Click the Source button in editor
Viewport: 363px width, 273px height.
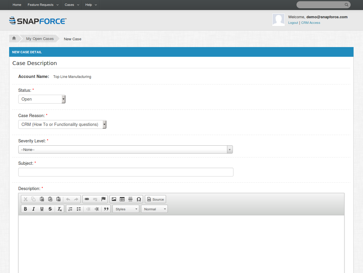pos(155,199)
